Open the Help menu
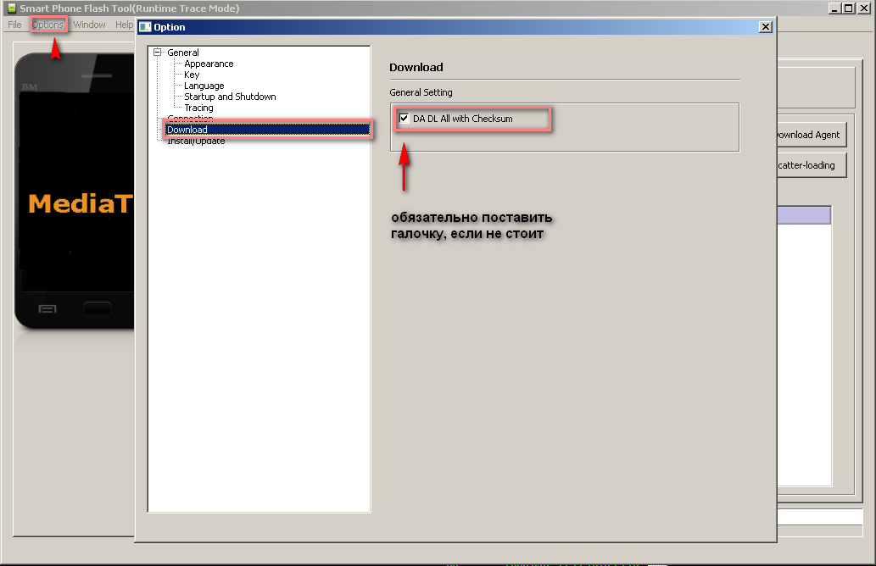 [x=124, y=25]
